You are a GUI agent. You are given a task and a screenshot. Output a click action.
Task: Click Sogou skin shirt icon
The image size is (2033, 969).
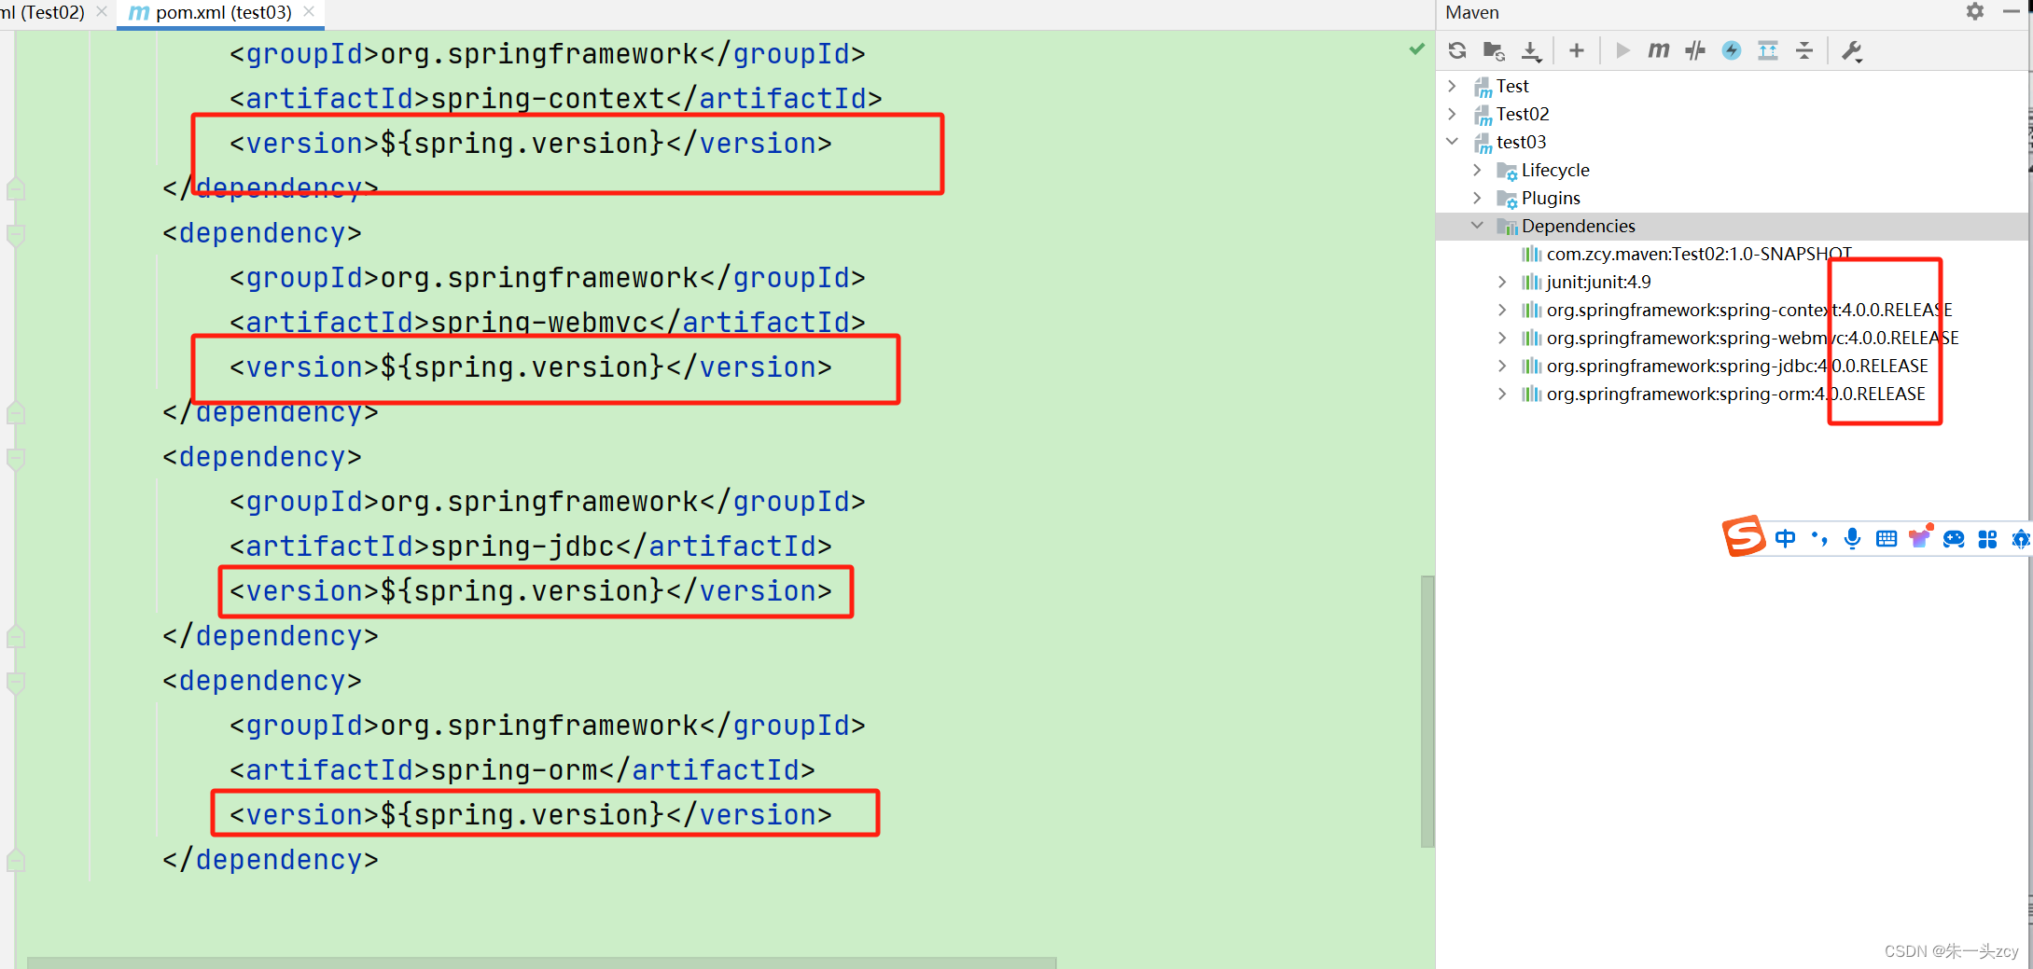tap(1920, 537)
